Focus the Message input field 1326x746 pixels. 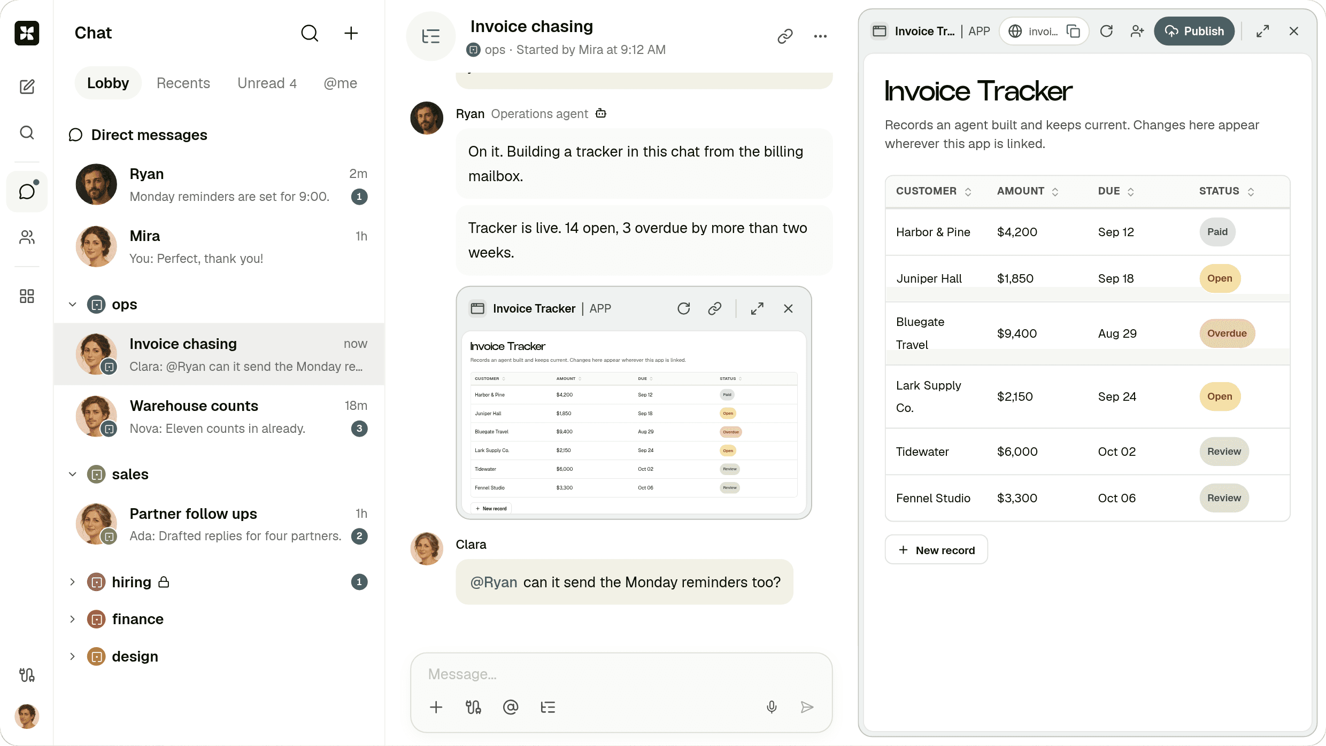pyautogui.click(x=621, y=674)
